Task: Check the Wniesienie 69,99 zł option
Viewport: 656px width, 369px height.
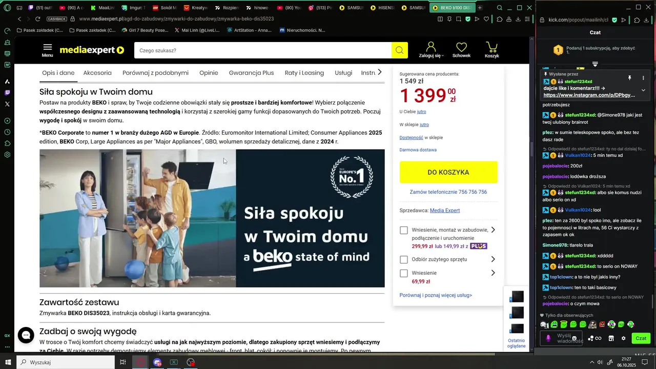Action: [404, 274]
